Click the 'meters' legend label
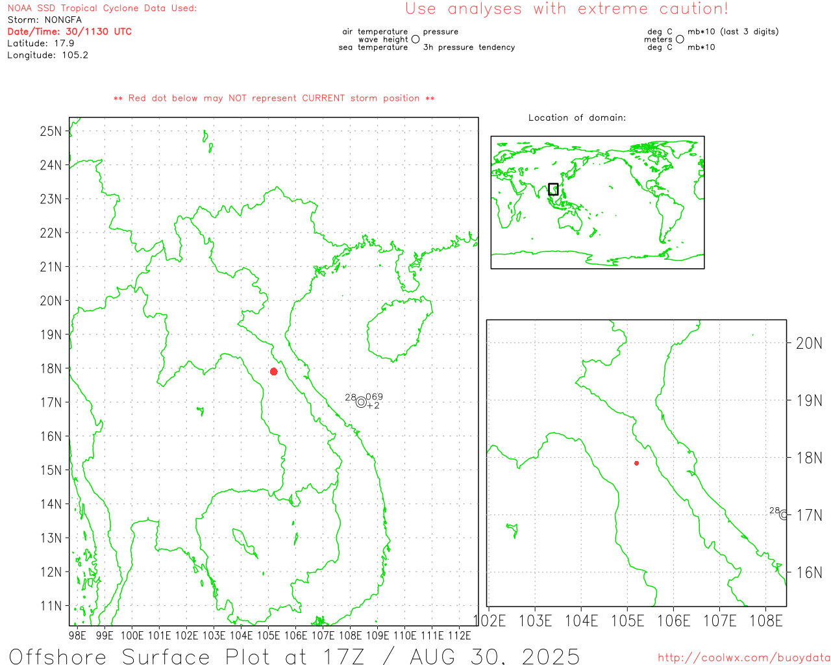The width and height of the screenshot is (831, 665). pos(658,40)
